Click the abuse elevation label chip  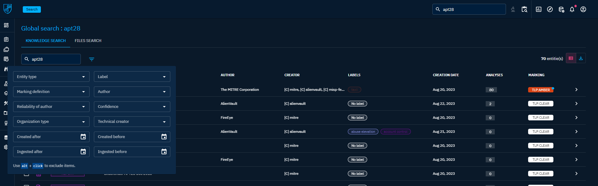363,132
